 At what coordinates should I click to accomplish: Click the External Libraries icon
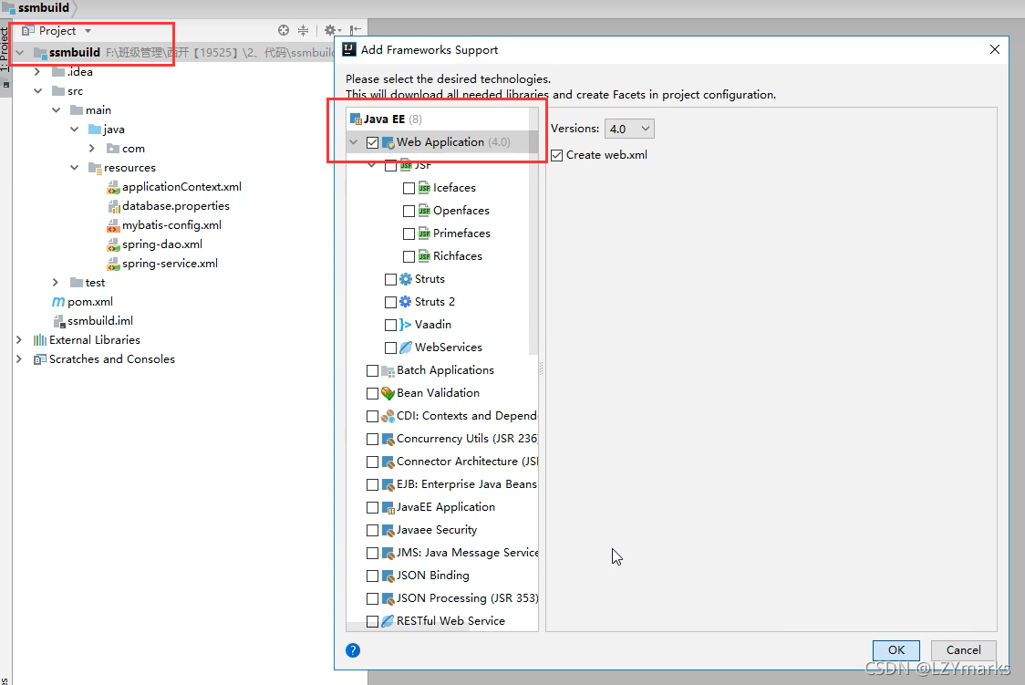[x=40, y=340]
